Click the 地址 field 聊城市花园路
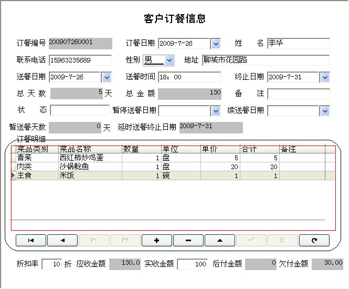The width and height of the screenshot is (349, 289). 266,60
